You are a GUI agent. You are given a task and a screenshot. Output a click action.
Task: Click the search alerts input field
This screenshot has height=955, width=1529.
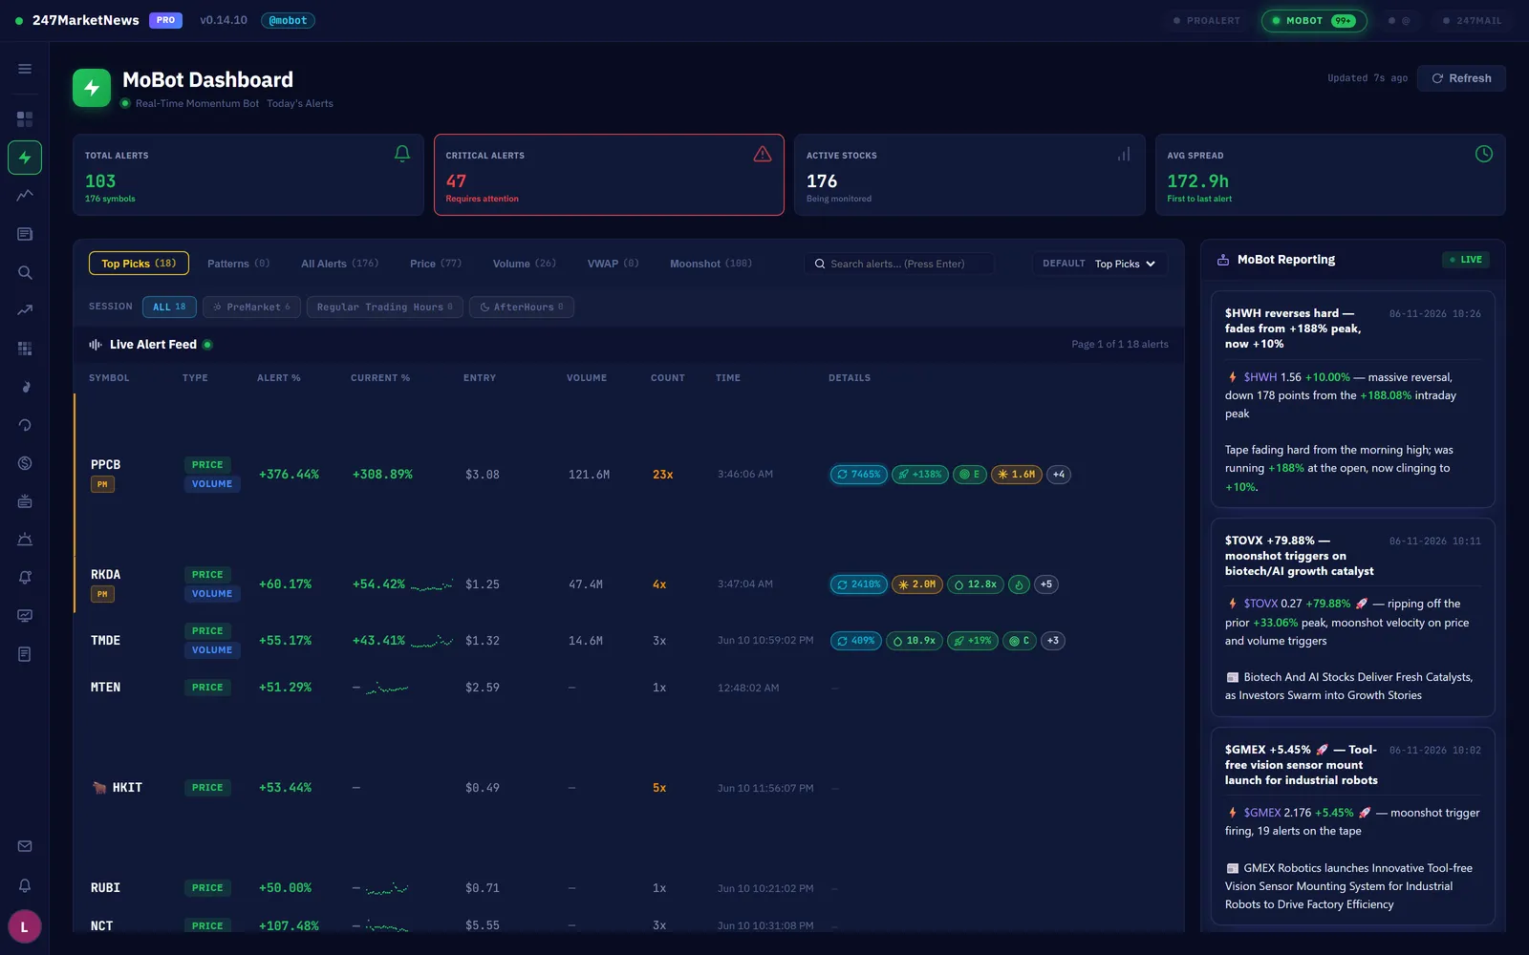(x=899, y=264)
